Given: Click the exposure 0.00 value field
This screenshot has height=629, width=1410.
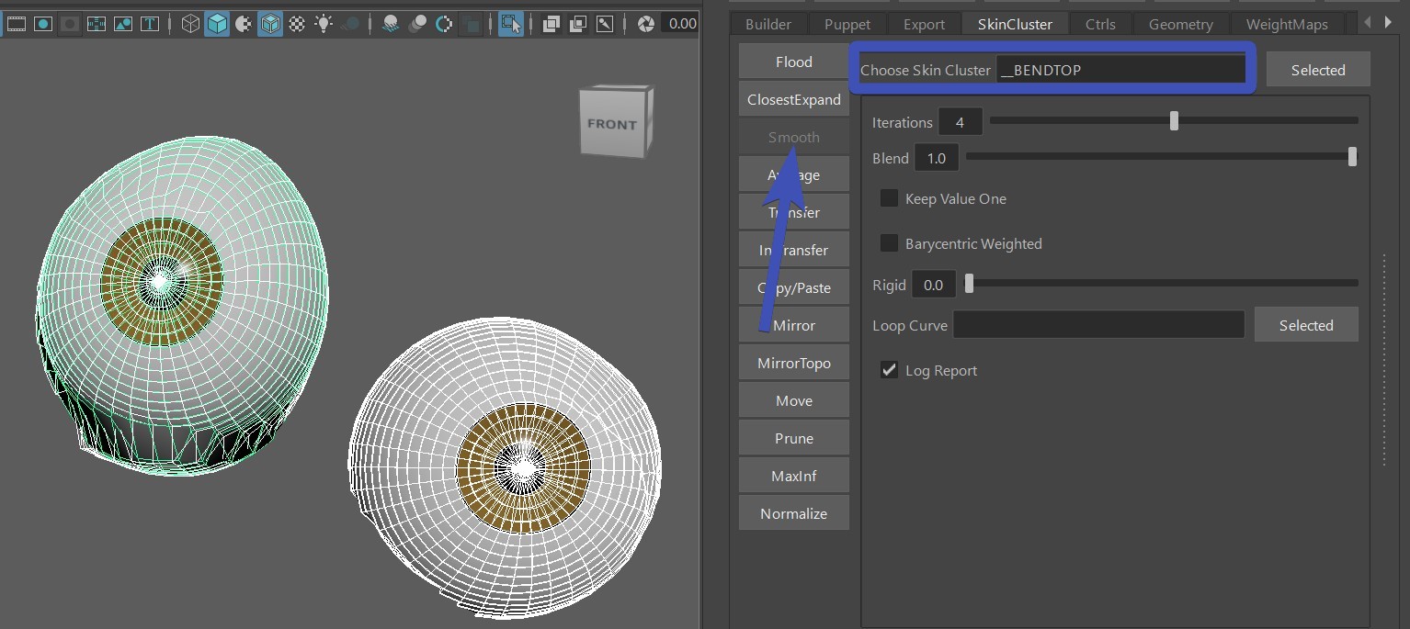Looking at the screenshot, I should [682, 24].
